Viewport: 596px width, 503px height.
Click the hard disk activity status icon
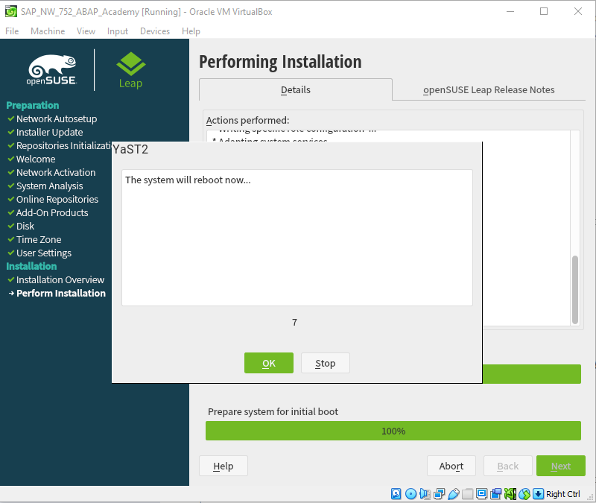(396, 494)
